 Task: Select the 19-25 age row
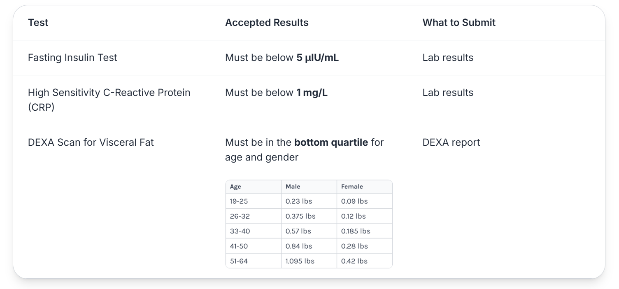pos(309,201)
